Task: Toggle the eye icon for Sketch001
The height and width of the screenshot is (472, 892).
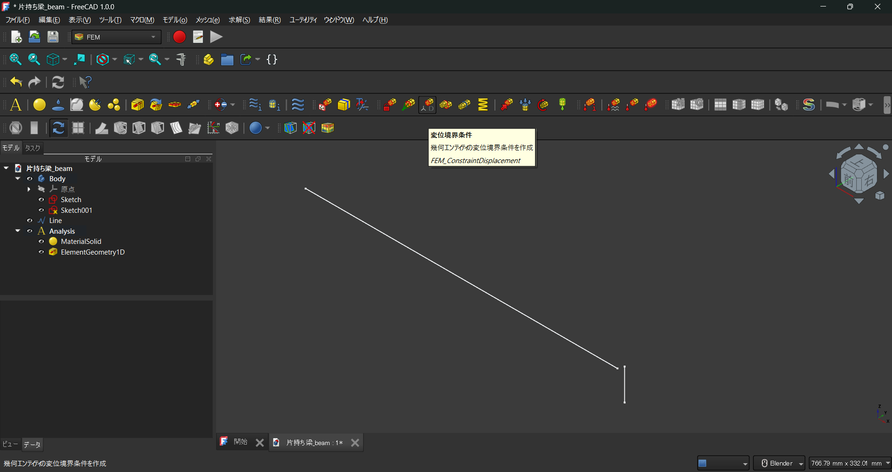Action: (x=41, y=210)
